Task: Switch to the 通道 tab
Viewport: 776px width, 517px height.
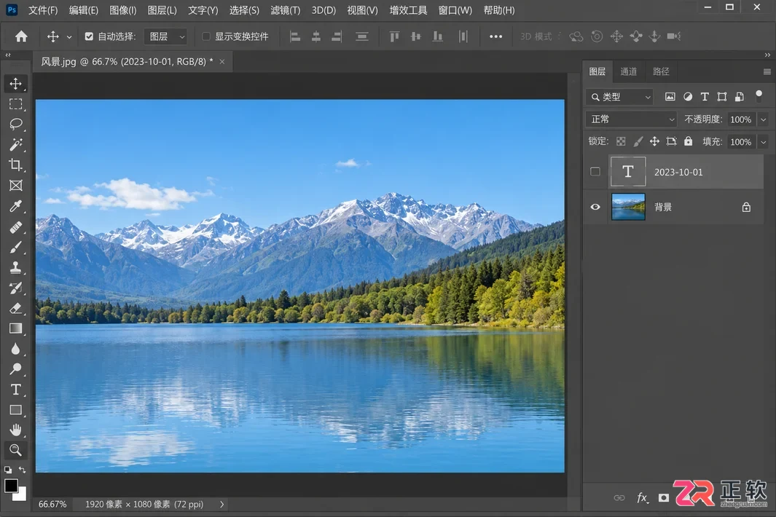Action: [x=629, y=72]
